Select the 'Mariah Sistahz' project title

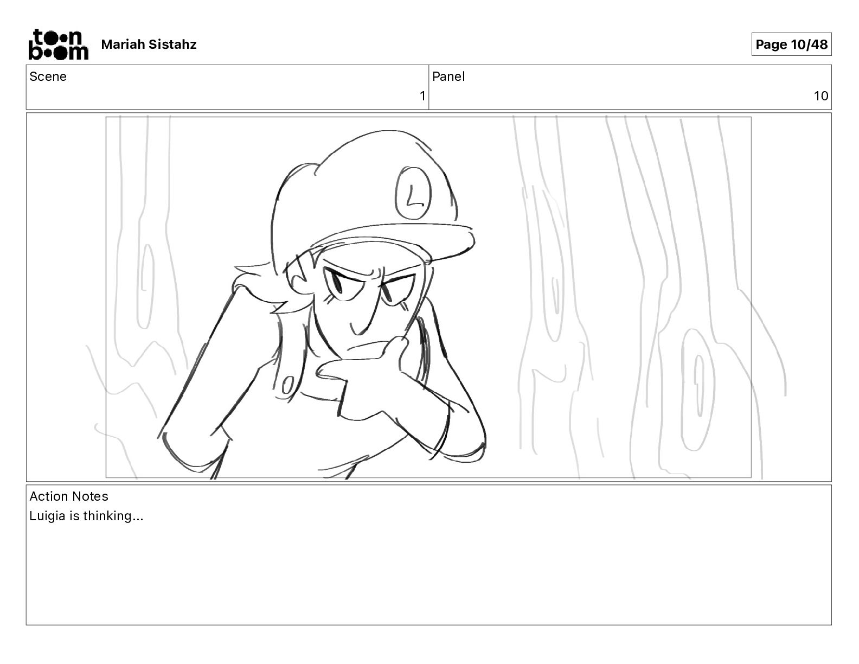coord(149,44)
